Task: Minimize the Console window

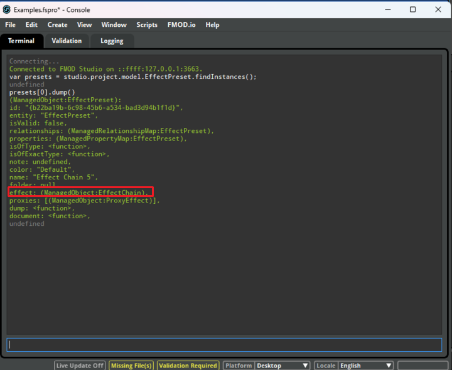Action: 388,9
